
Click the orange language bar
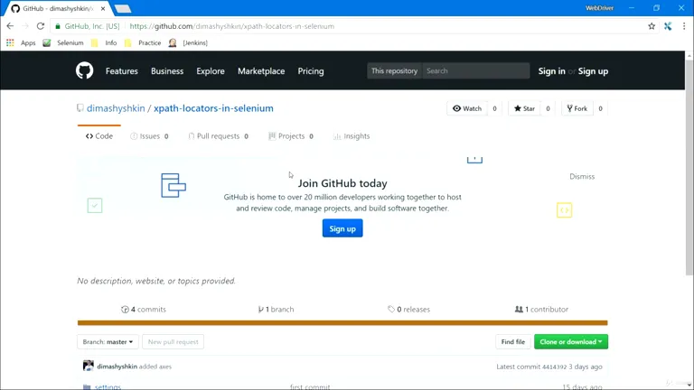point(342,323)
